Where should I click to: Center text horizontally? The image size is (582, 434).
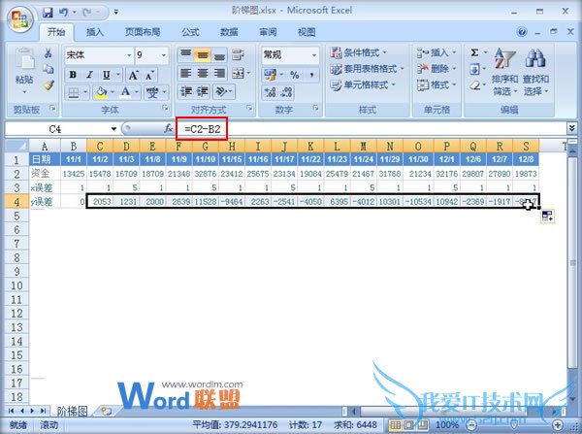coord(203,73)
